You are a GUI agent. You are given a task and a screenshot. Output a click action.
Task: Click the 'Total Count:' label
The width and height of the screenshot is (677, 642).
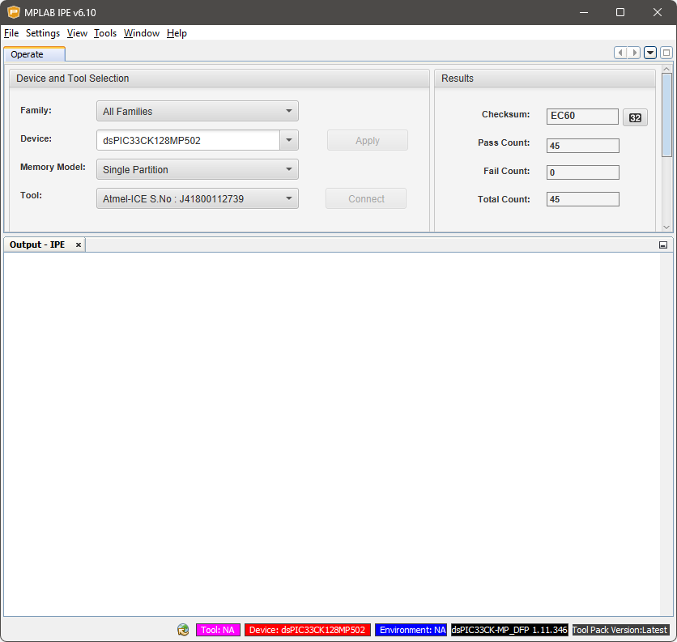(x=504, y=199)
